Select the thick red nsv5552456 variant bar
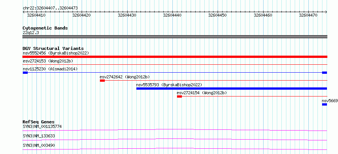 175,57
